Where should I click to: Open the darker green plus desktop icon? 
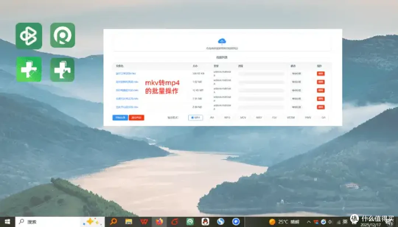click(x=62, y=70)
